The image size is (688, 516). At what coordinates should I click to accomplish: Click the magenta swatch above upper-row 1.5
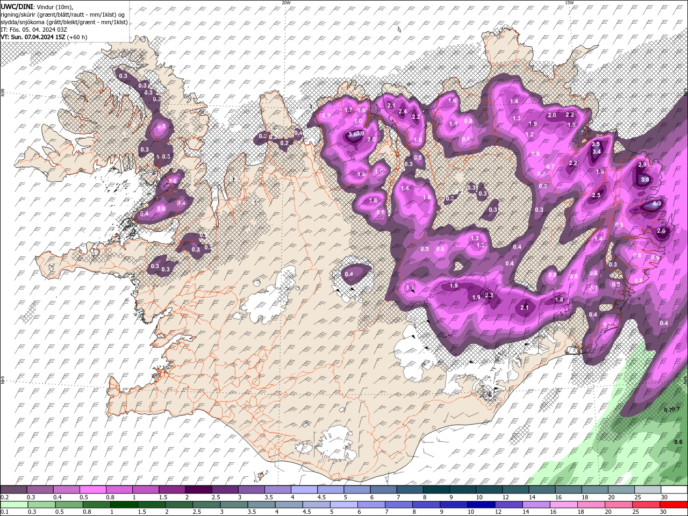coord(172,489)
